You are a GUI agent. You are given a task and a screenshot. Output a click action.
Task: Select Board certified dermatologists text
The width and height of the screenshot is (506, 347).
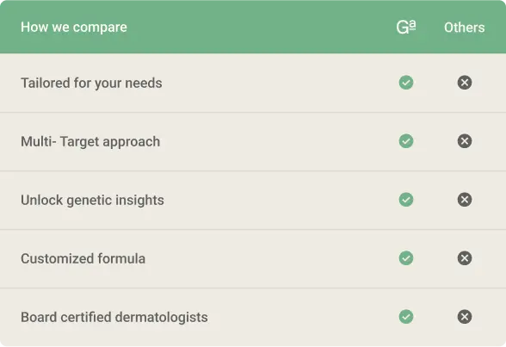click(114, 318)
